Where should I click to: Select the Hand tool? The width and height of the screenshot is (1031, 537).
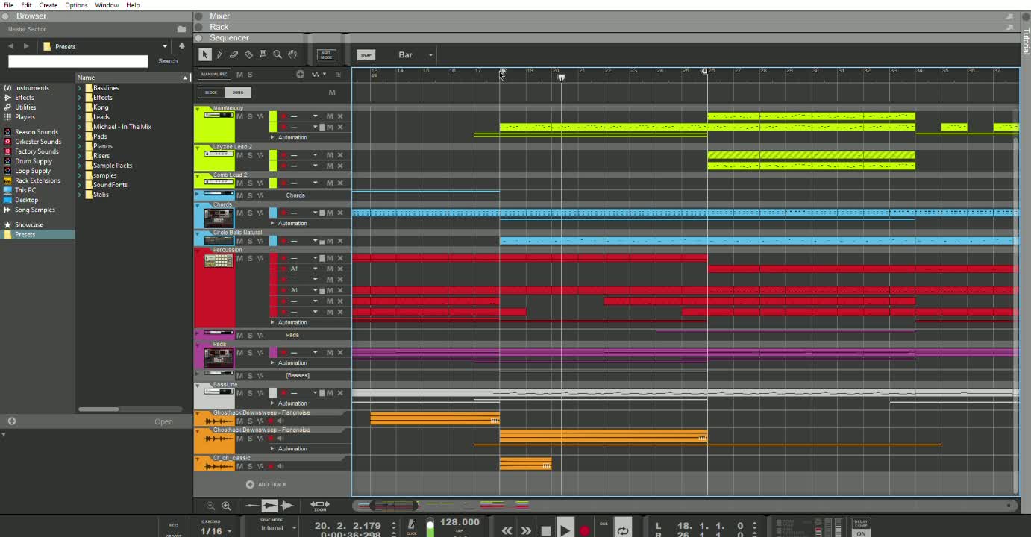click(292, 54)
